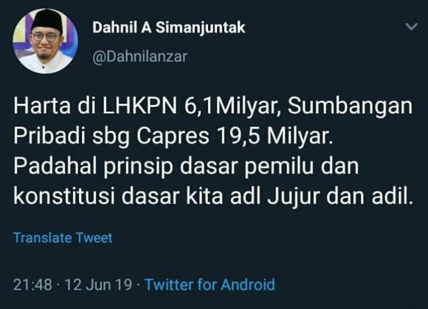Click the 12 Jun 19 tweet date
This screenshot has width=428, height=309.
pyautogui.click(x=98, y=284)
